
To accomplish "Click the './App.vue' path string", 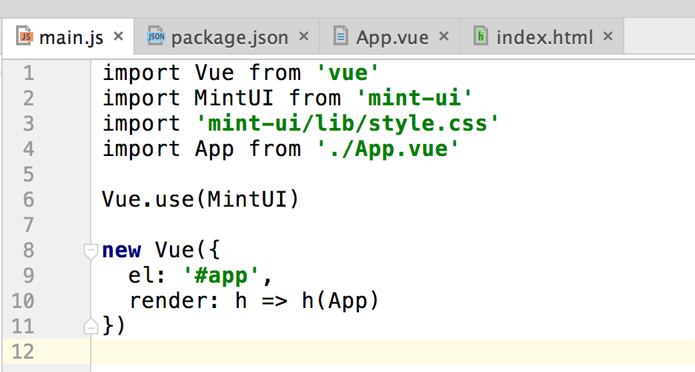I will [388, 149].
